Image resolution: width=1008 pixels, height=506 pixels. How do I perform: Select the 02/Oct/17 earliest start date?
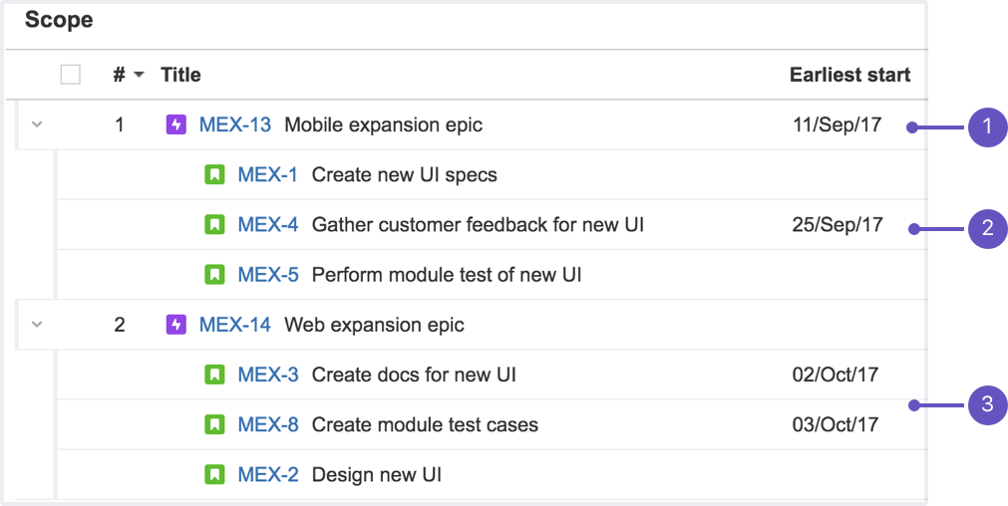(x=836, y=375)
